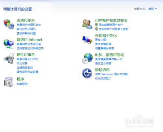The height and width of the screenshot is (132, 163).
Task: Click dropdown arrow next to 类别
Action: click(x=156, y=9)
